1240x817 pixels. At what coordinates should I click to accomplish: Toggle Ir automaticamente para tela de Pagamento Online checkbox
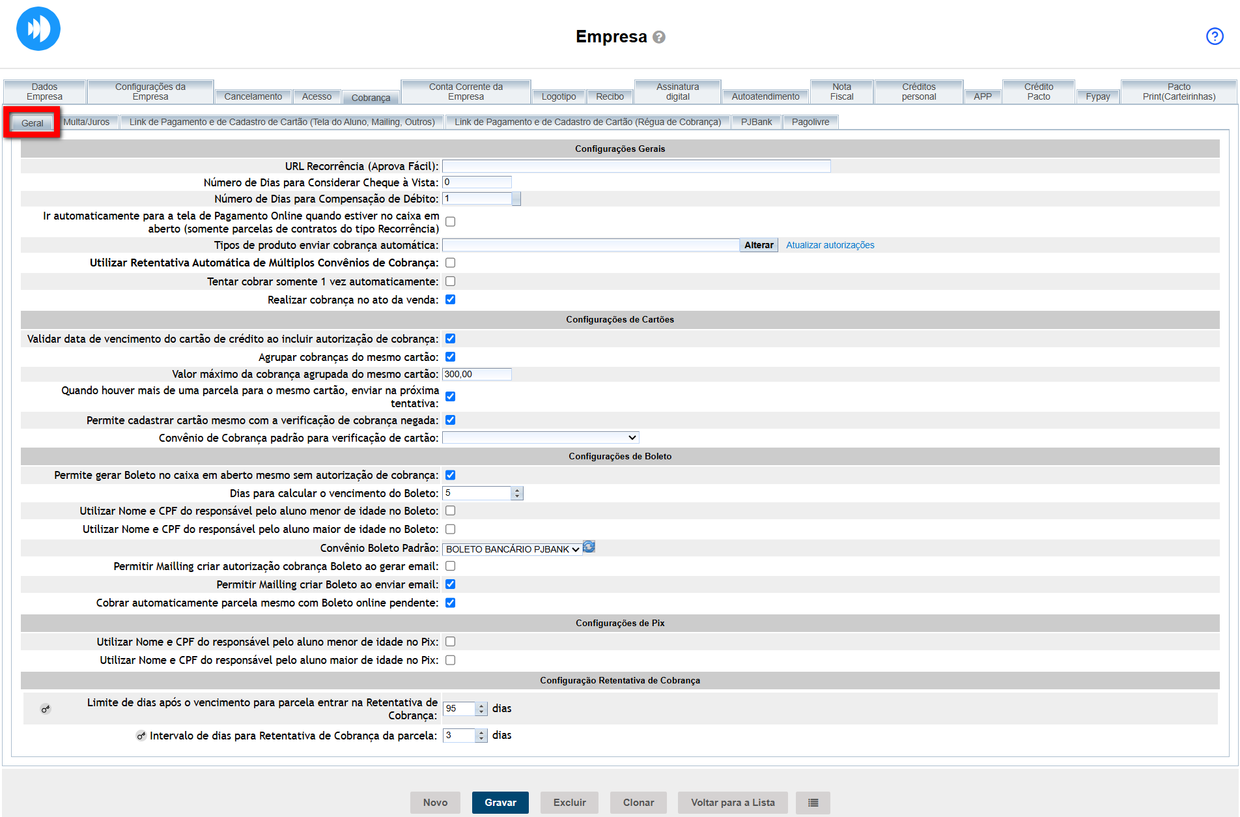(450, 222)
